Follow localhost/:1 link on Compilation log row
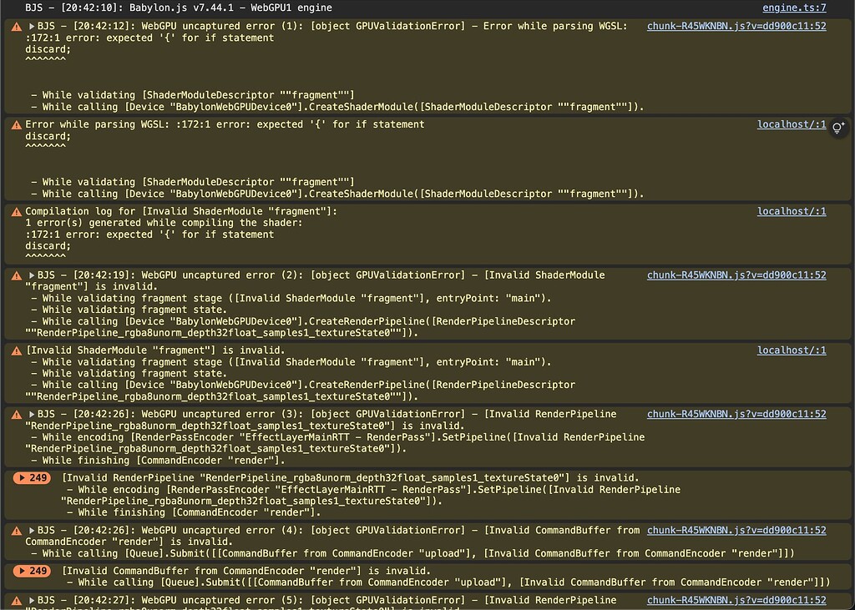Viewport: 855px width, 610px height. [x=791, y=211]
